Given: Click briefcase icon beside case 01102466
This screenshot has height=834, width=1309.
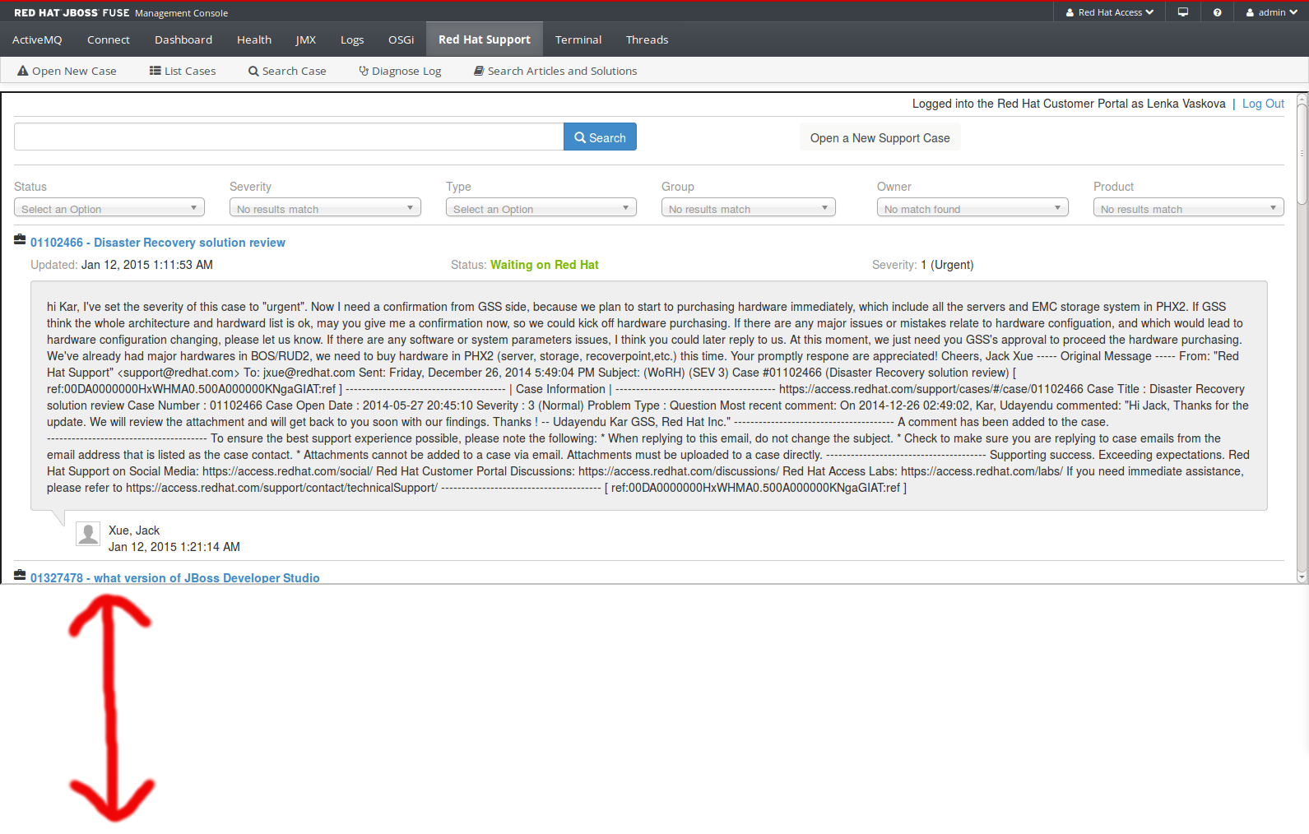Looking at the screenshot, I should (x=20, y=240).
